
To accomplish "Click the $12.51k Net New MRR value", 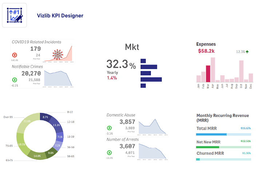I will point(246,141).
